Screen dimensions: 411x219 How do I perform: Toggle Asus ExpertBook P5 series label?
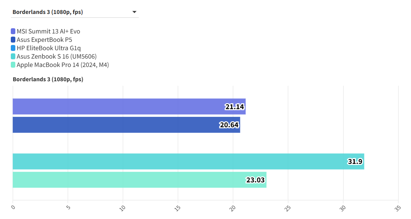pyautogui.click(x=44, y=40)
